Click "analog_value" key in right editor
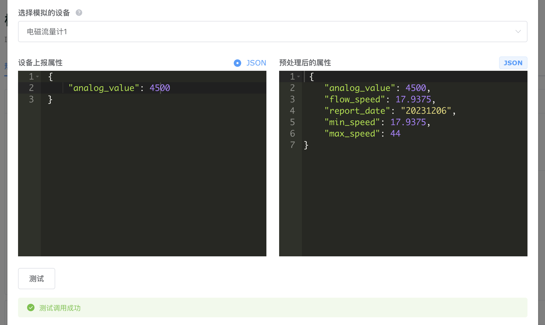Image resolution: width=545 pixels, height=325 pixels. point(360,88)
